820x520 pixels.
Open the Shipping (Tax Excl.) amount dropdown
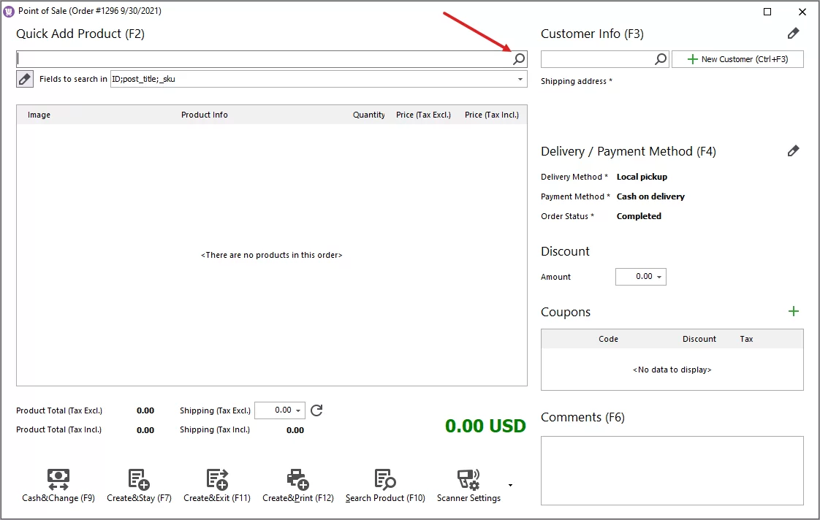point(299,410)
